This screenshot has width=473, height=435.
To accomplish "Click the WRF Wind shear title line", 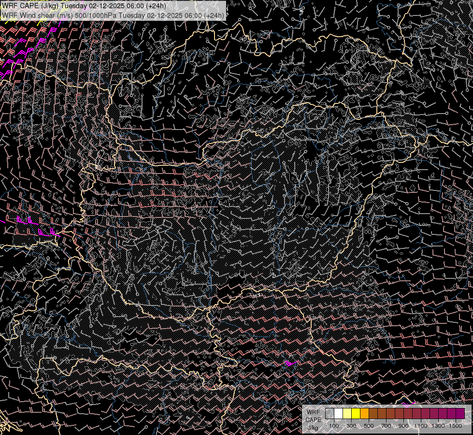I will coord(113,15).
